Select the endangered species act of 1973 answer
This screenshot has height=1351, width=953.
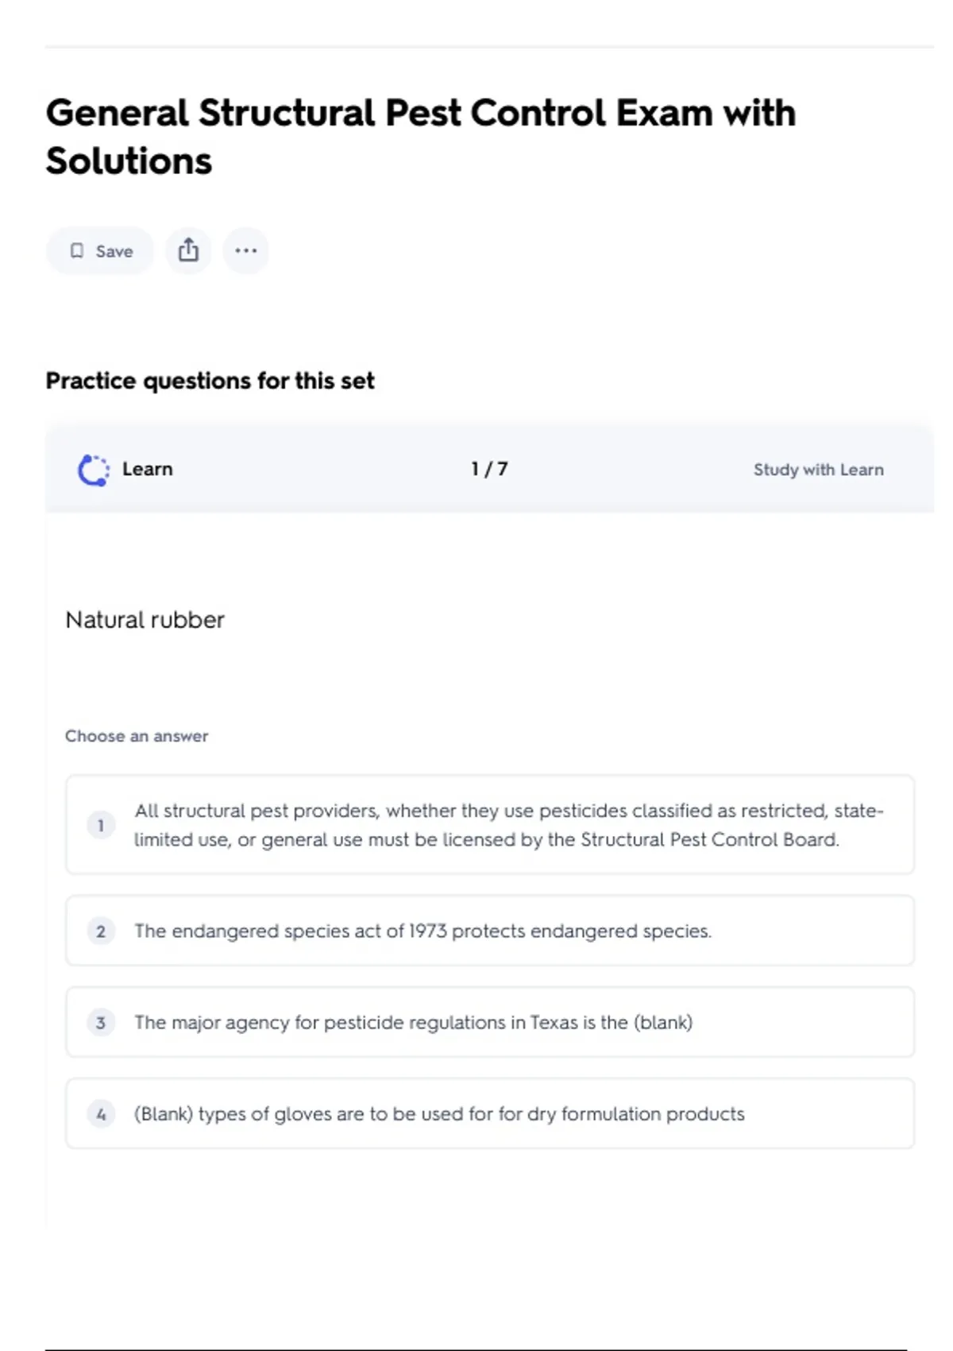pyautogui.click(x=422, y=931)
